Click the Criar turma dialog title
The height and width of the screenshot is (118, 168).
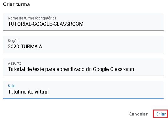(16, 4)
